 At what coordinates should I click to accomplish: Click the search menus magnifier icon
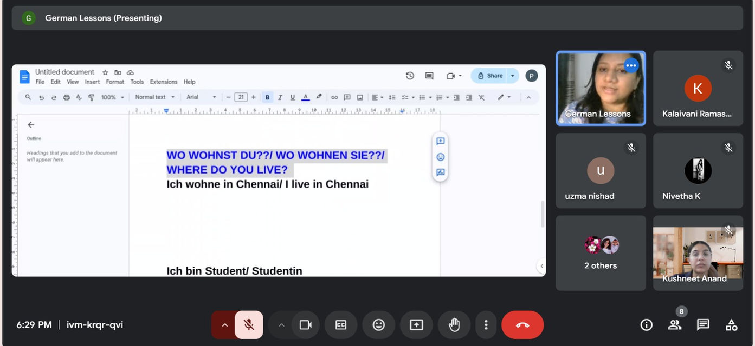click(28, 97)
